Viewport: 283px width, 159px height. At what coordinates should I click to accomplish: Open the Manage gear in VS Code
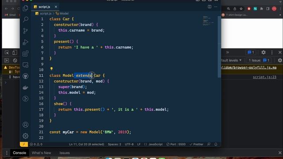point(26,136)
